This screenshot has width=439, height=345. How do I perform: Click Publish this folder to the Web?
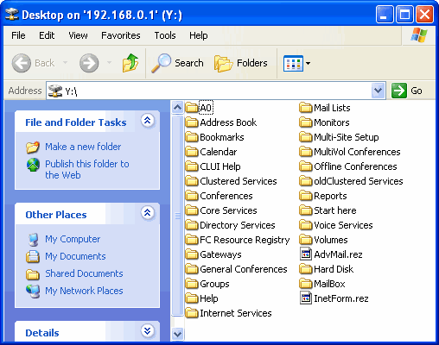[x=87, y=169]
